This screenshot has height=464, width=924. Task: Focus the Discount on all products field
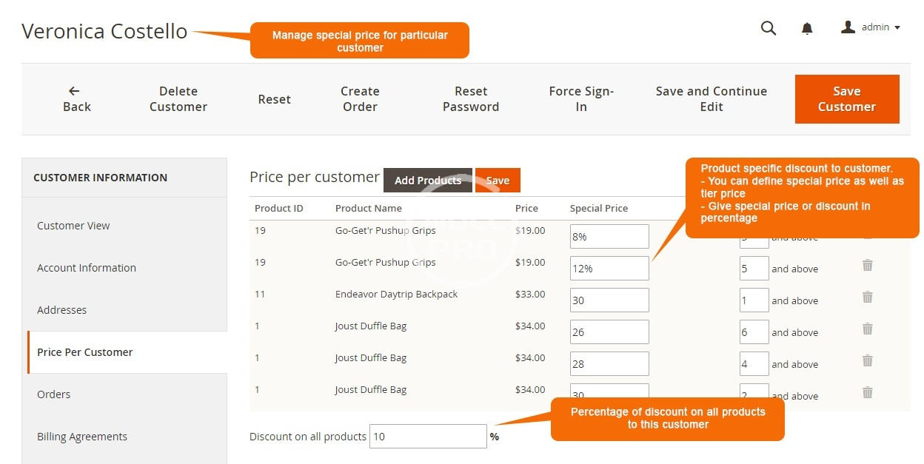428,437
